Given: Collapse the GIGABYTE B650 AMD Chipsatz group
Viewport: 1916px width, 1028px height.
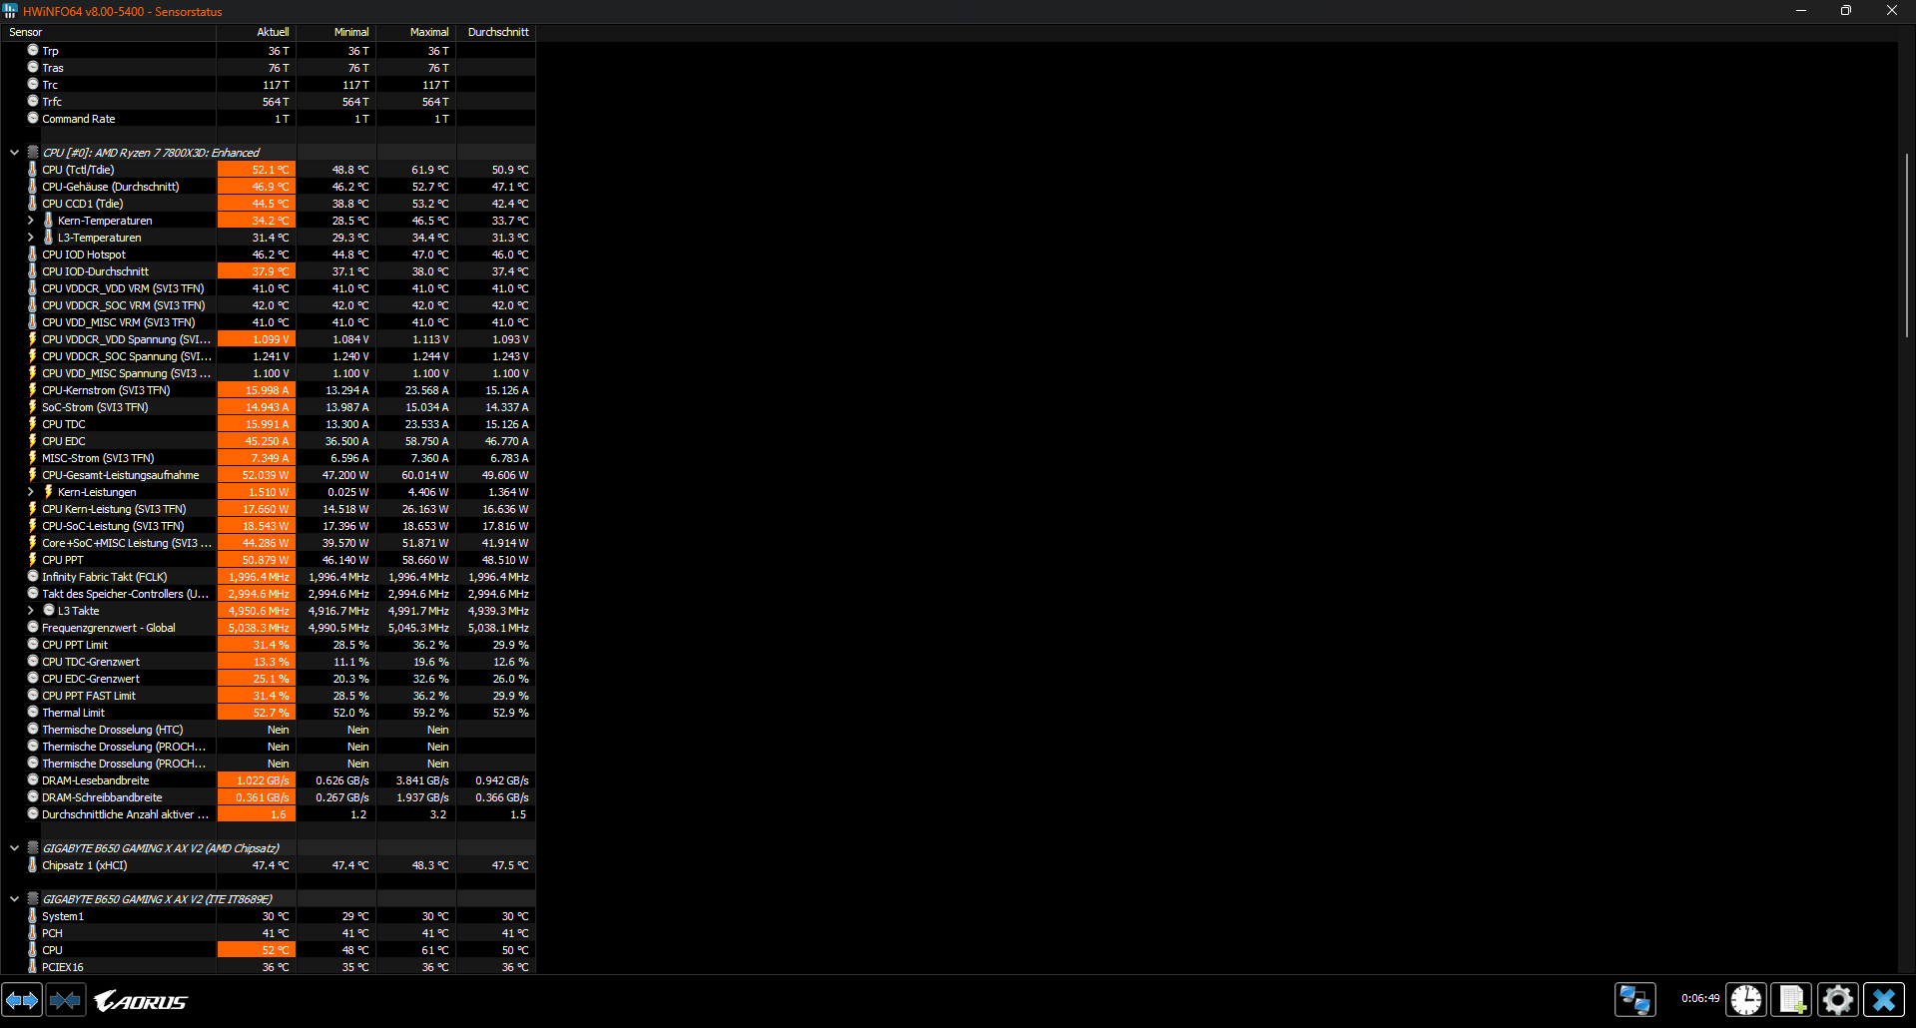Looking at the screenshot, I should tap(14, 848).
